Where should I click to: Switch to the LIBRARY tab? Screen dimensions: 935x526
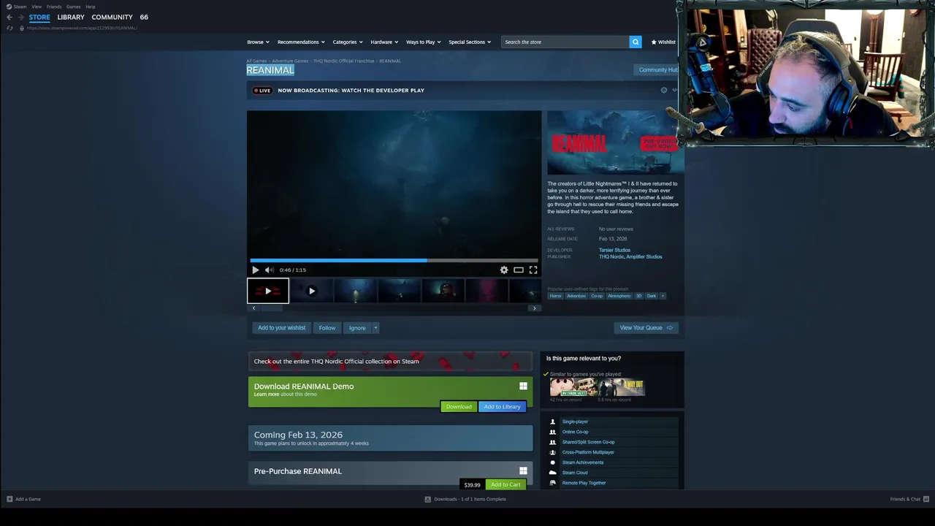click(x=71, y=17)
